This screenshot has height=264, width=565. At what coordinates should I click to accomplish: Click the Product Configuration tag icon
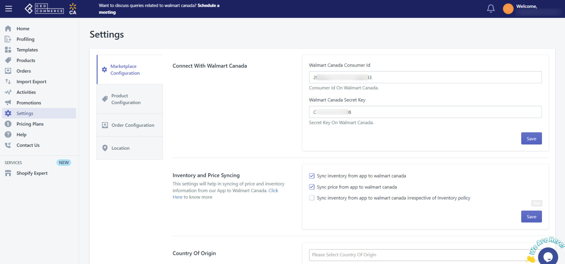point(105,99)
